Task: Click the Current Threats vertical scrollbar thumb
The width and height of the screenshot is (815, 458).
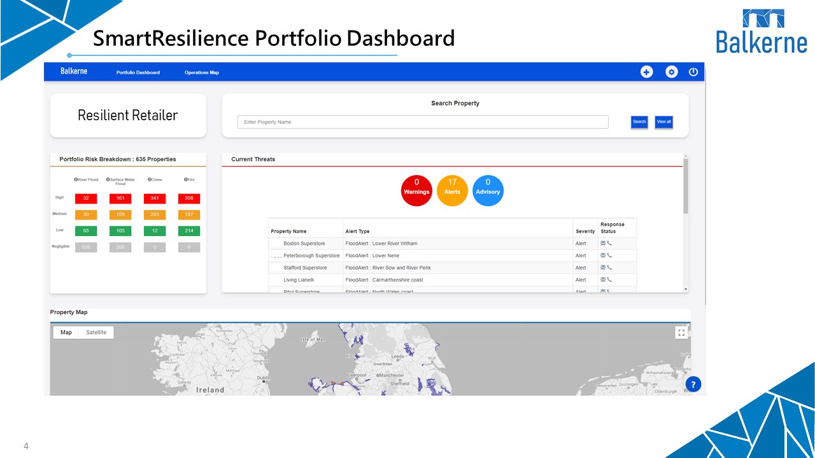Action: point(686,186)
